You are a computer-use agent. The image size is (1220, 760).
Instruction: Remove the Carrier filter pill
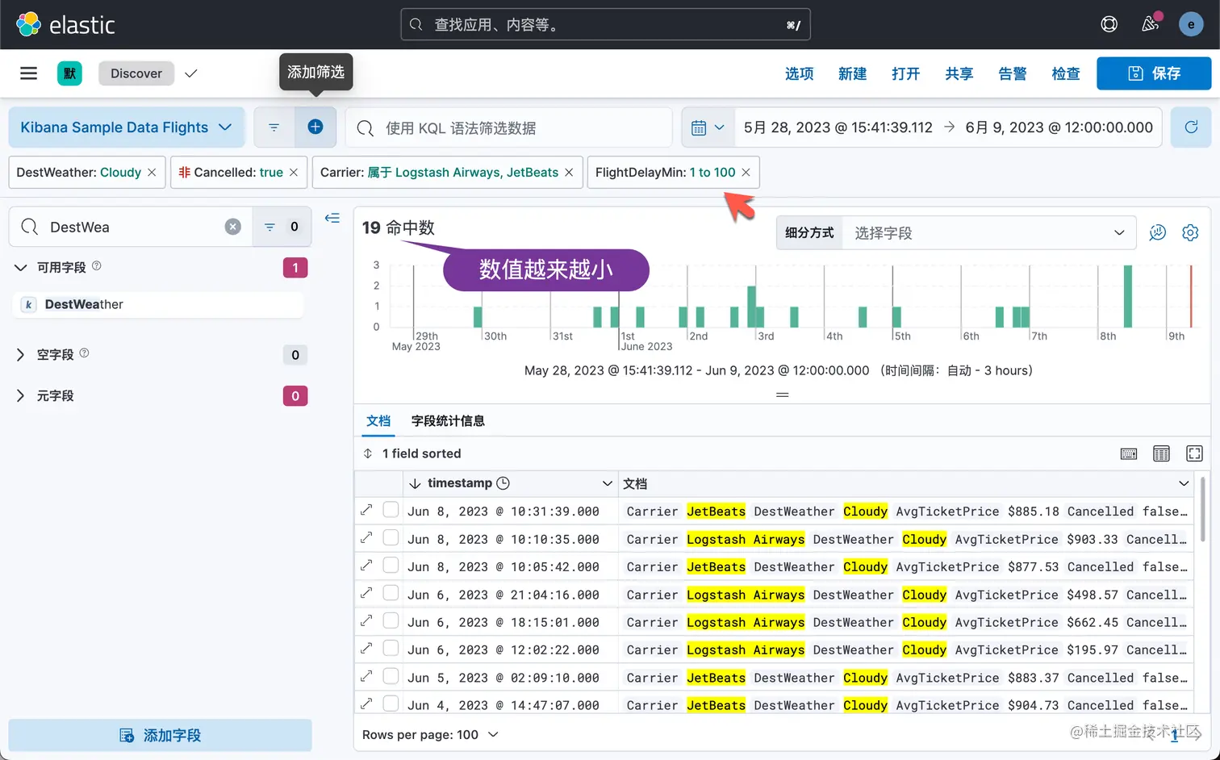pyautogui.click(x=569, y=173)
